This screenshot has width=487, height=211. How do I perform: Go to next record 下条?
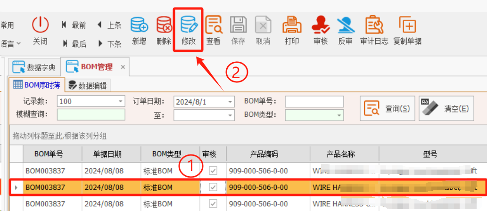tap(110, 44)
